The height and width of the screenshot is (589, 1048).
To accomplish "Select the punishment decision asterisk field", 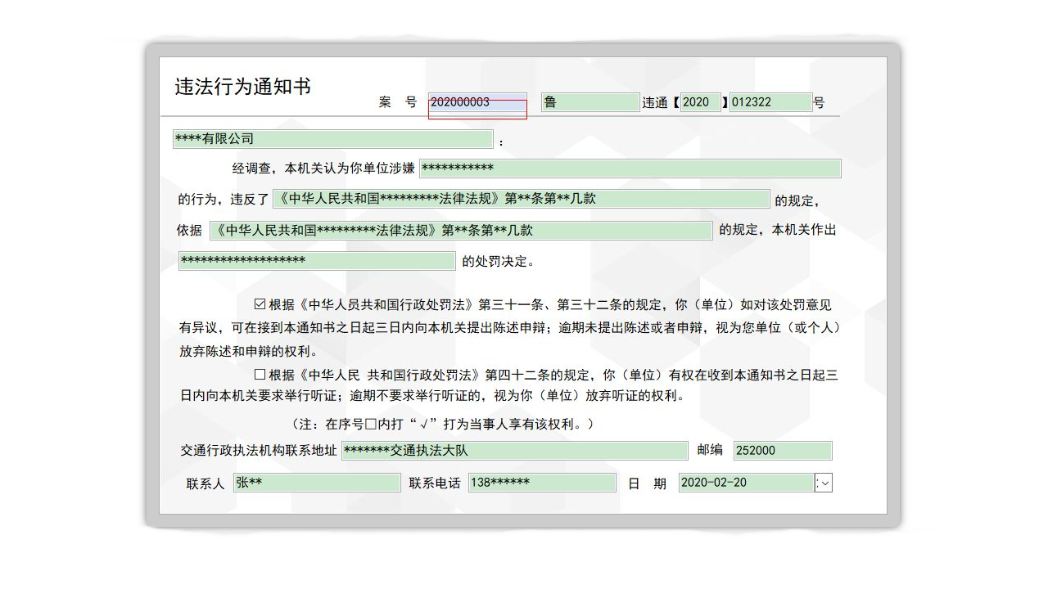I will [316, 260].
